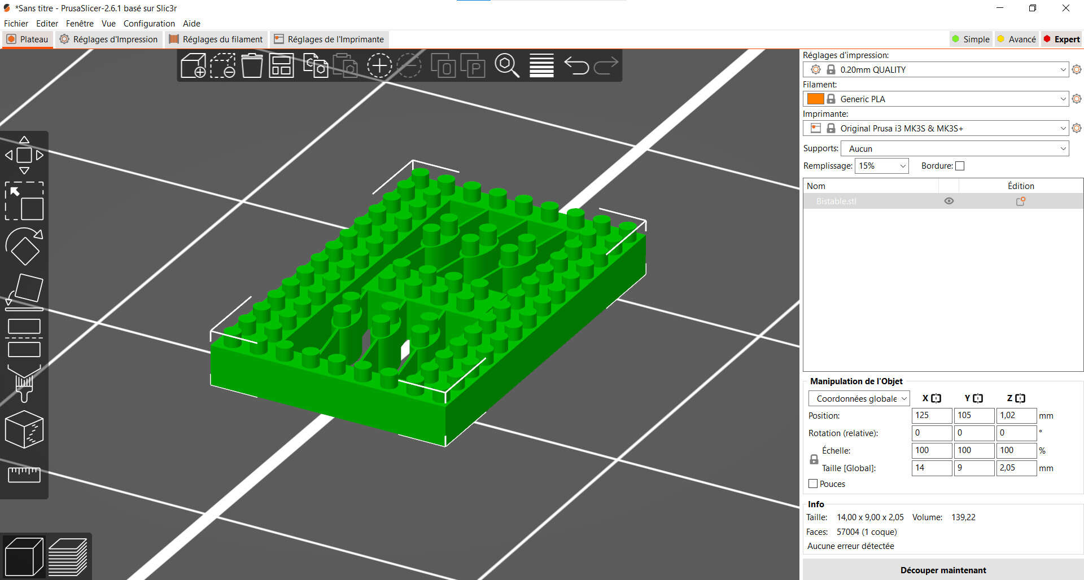Select the Bistable.stl object row

pos(943,201)
